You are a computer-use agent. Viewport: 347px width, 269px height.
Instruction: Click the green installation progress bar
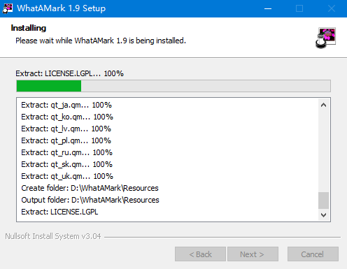pyautogui.click(x=173, y=86)
